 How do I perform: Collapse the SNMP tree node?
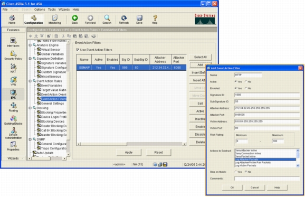(x=30, y=139)
